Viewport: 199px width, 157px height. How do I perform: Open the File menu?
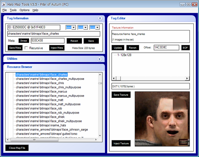coord(5,10)
